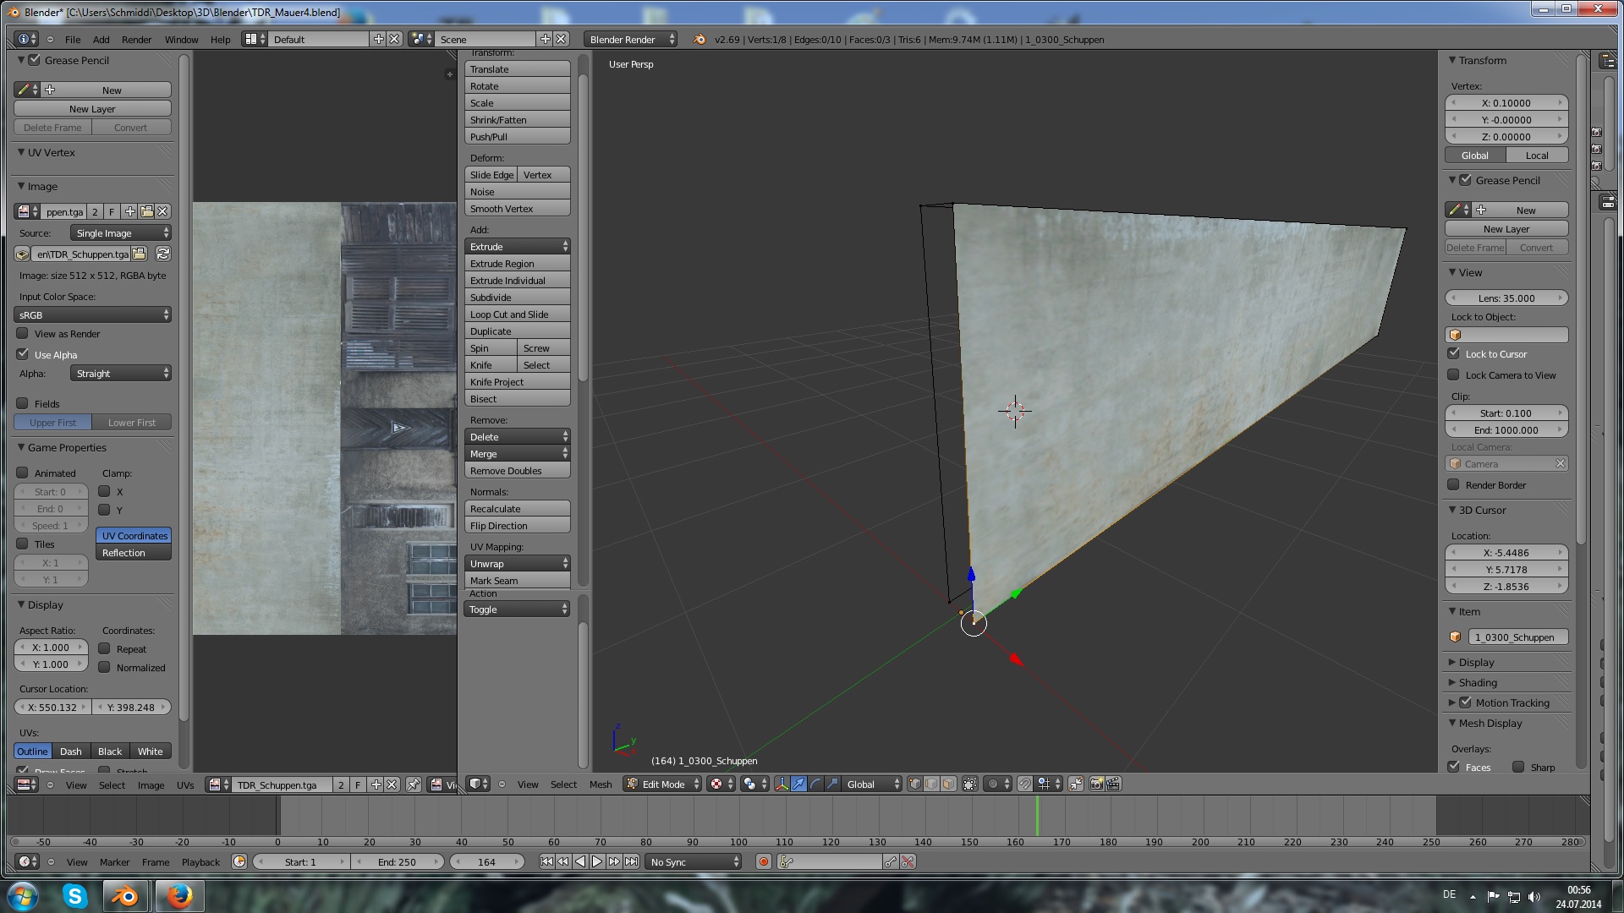Reload the TDR_Schuppen.tga image
This screenshot has height=913, width=1624.
click(x=163, y=254)
